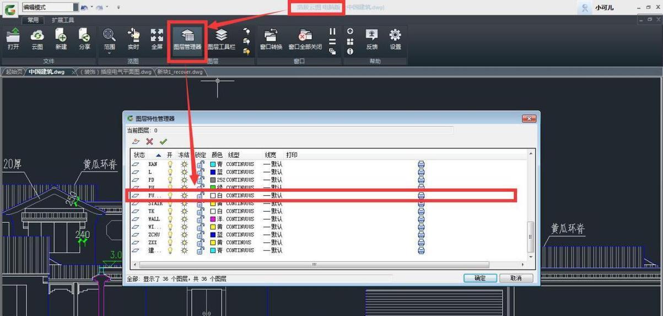Click the 线宽 column header
The height and width of the screenshot is (316, 663).
pyautogui.click(x=271, y=155)
